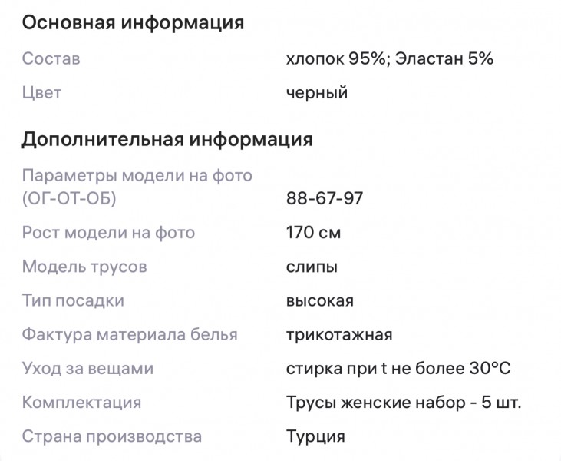The image size is (561, 461).
Task: Click the "Основная информация" heading
Action: (133, 23)
